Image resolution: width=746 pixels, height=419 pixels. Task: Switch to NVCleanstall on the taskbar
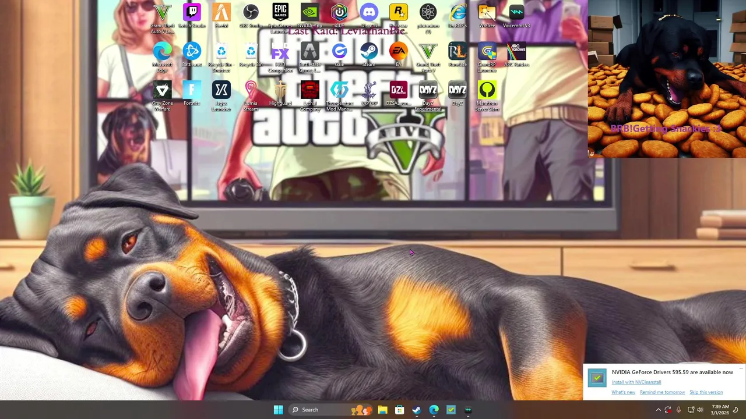[451, 410]
